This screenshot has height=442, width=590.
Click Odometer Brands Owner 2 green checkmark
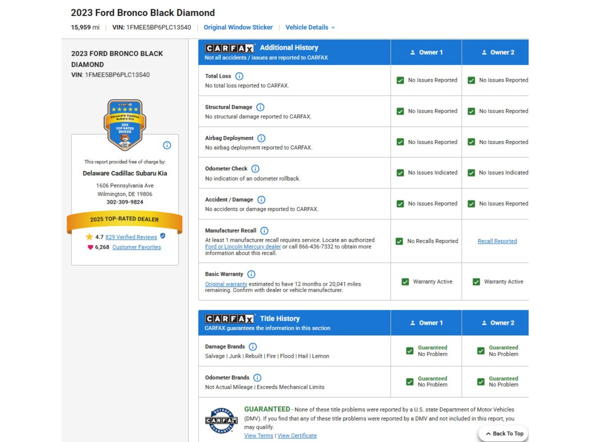pos(481,382)
